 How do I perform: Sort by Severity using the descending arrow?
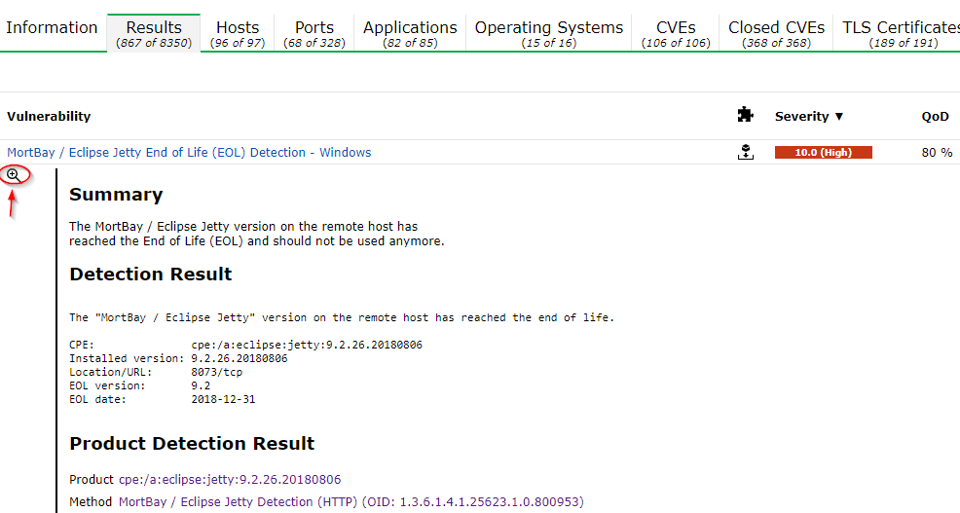point(838,116)
